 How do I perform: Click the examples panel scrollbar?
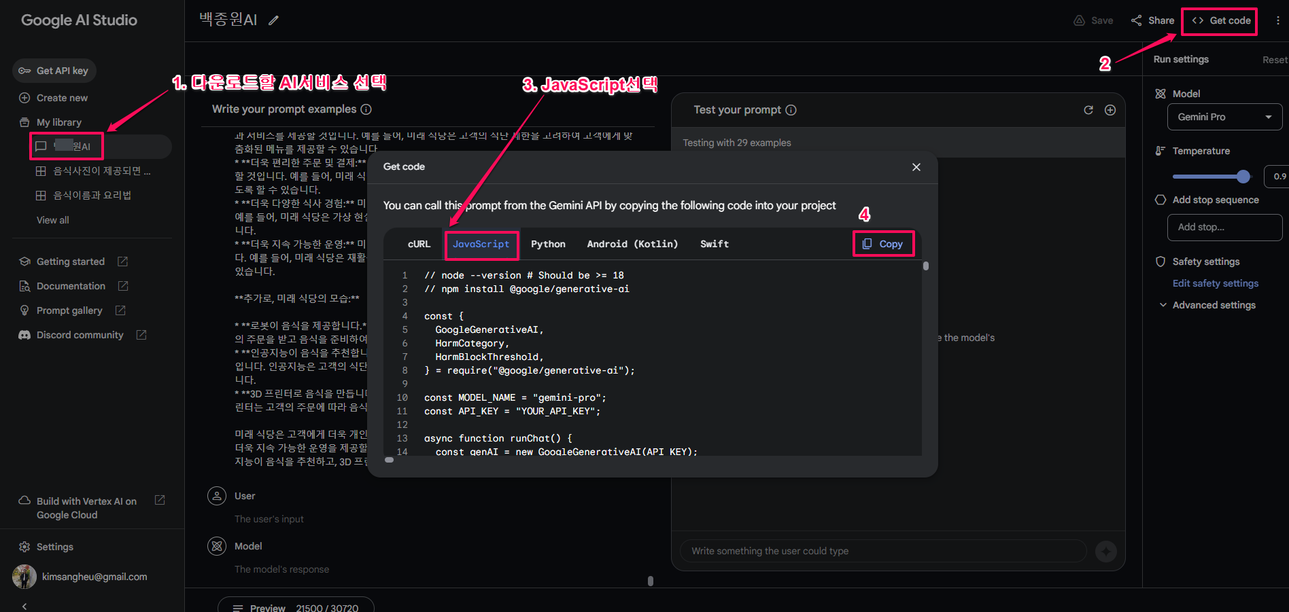coord(651,581)
